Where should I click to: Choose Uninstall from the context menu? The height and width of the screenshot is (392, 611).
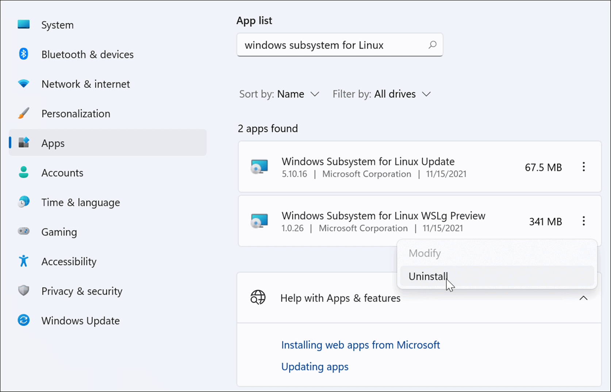(x=497, y=276)
